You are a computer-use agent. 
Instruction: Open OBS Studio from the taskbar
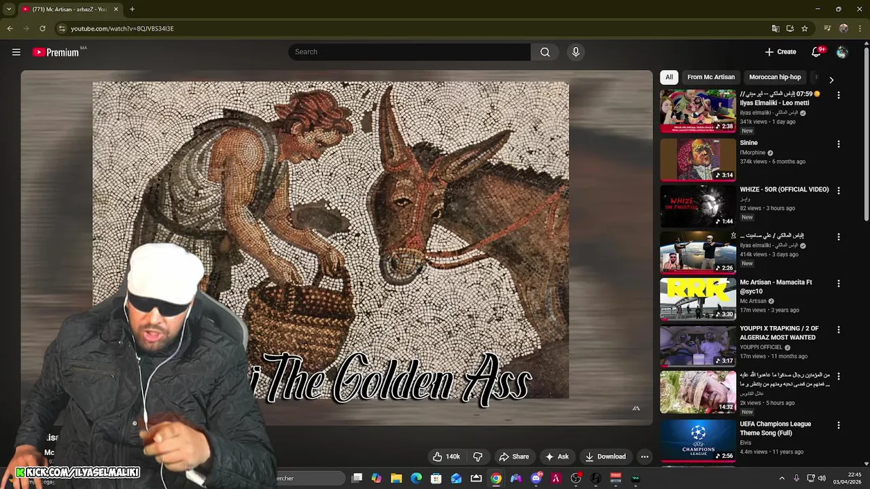point(576,478)
